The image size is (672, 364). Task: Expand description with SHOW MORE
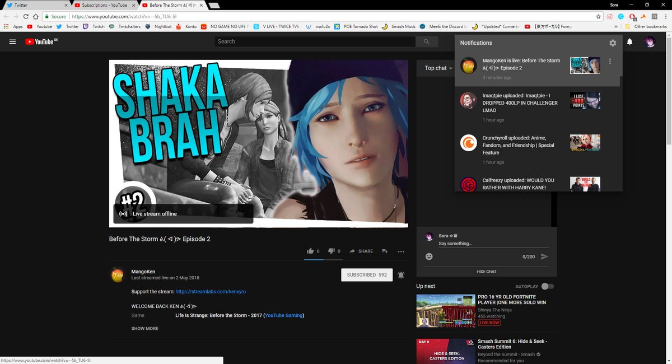[144, 329]
